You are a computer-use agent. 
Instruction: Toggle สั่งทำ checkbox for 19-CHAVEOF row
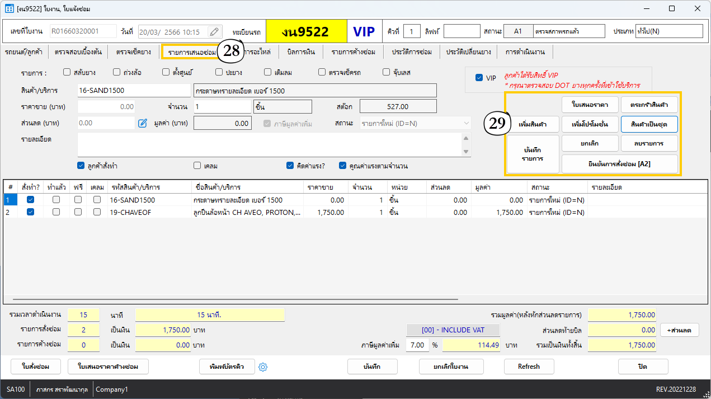coord(31,212)
